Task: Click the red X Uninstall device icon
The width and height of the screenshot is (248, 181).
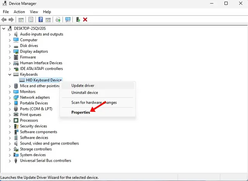Action: [85, 20]
